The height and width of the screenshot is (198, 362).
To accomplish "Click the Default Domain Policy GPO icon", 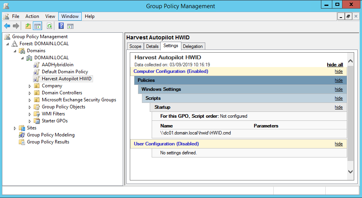I will (36, 72).
